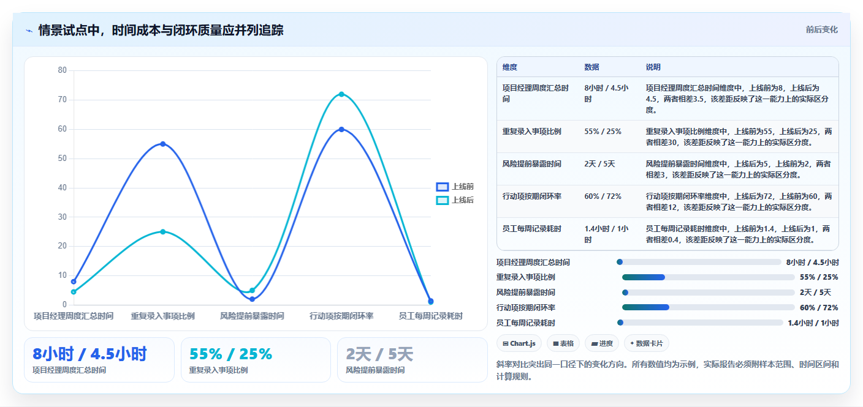The width and height of the screenshot is (863, 407).
Task: Click the 重复录入事项比例 table row name
Action: pyautogui.click(x=532, y=132)
